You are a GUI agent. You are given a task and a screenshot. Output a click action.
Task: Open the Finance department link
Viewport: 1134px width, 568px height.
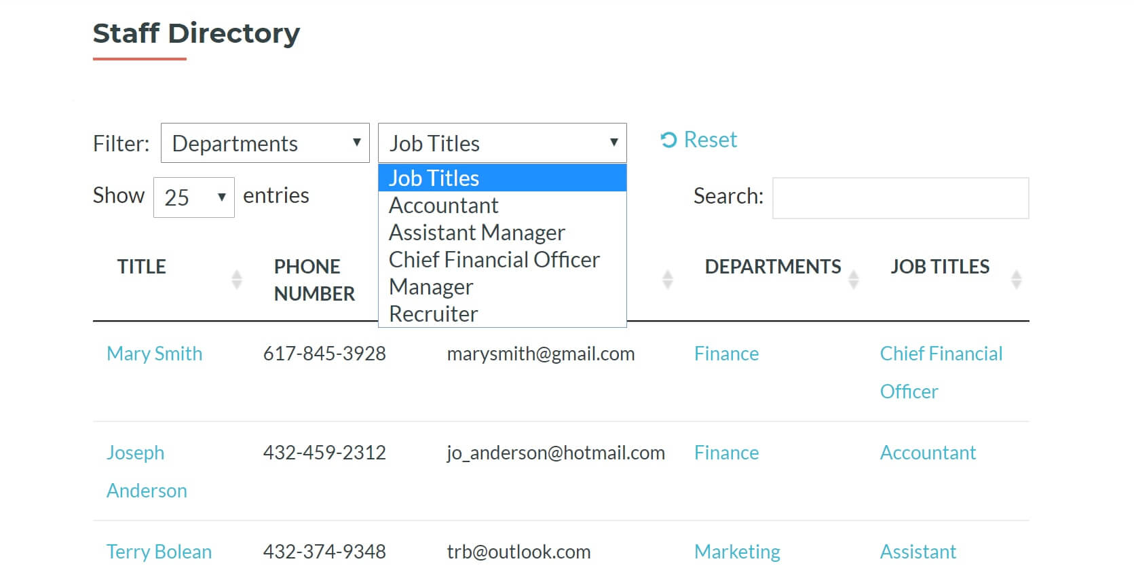point(726,353)
